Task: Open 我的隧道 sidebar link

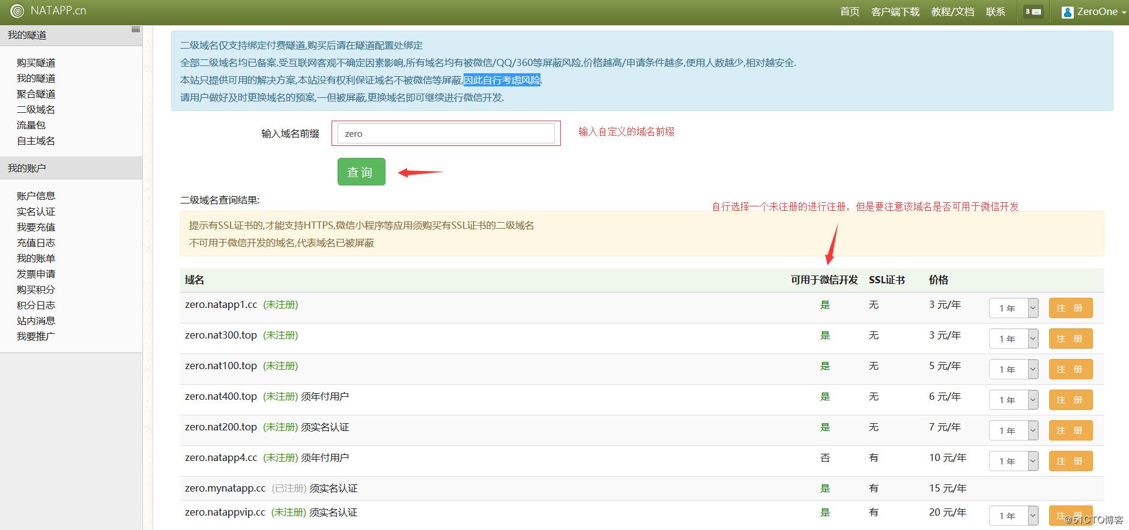Action: [36, 78]
